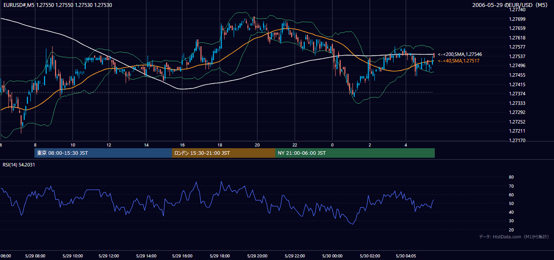Image resolution: width=554 pixels, height=260 pixels.
Task: Click price axis label 1.27659
Action: click(517, 28)
